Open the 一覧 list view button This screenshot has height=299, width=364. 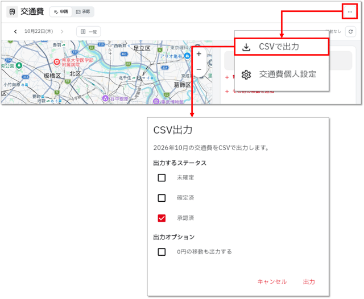coord(89,32)
